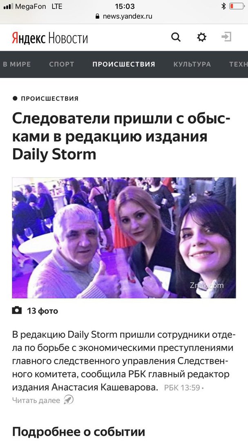Open the search magnifier icon
Viewport: 248px width, 441px height.
(x=176, y=37)
